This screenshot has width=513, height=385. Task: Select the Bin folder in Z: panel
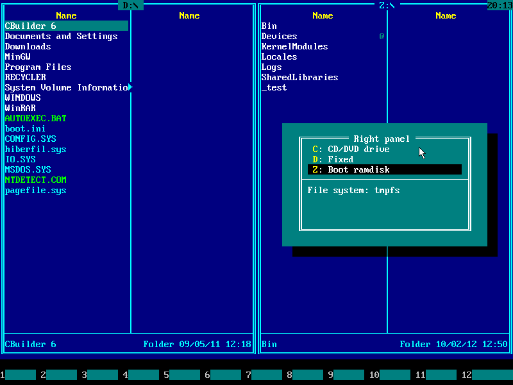[x=269, y=26]
